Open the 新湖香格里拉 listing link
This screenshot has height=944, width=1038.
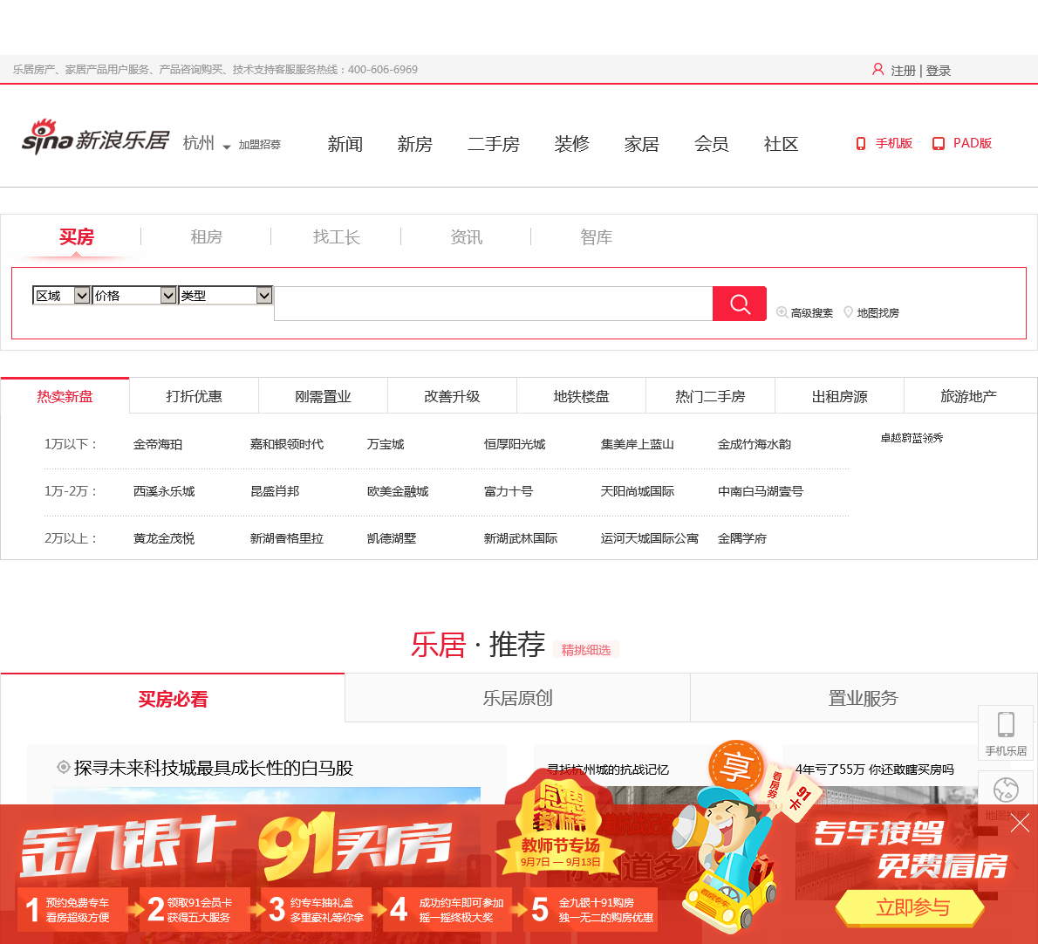pyautogui.click(x=287, y=538)
